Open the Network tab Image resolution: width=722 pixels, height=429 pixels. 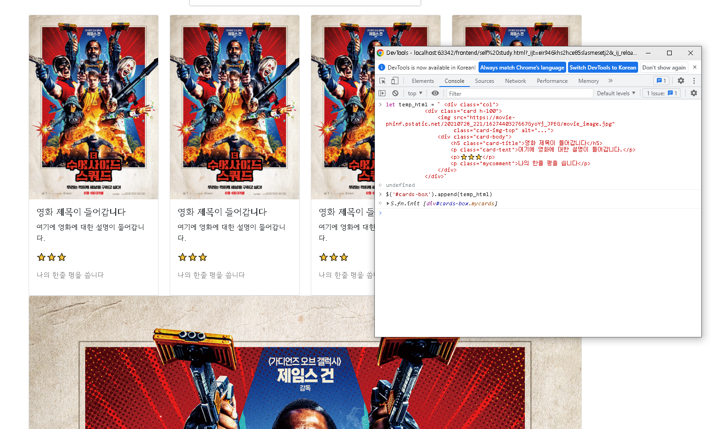tap(515, 81)
